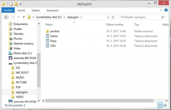Select the Pops file name
The image size is (171, 110).
pyautogui.click(x=53, y=41)
